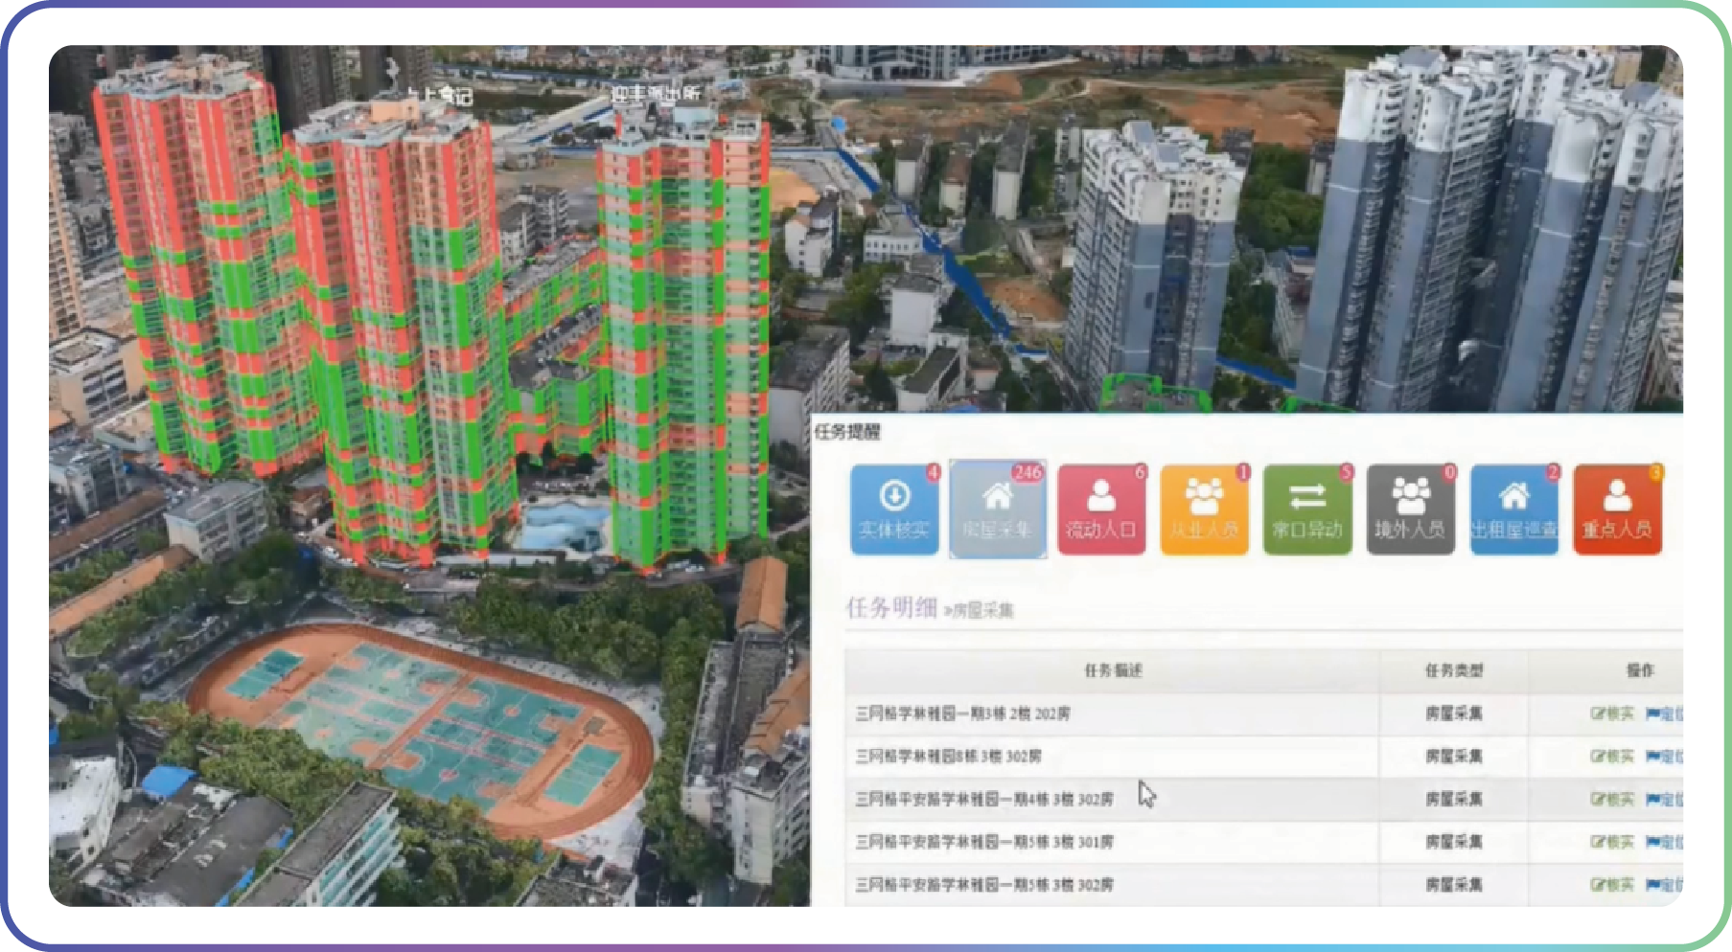Open the 实体核实 task tile

(893, 510)
